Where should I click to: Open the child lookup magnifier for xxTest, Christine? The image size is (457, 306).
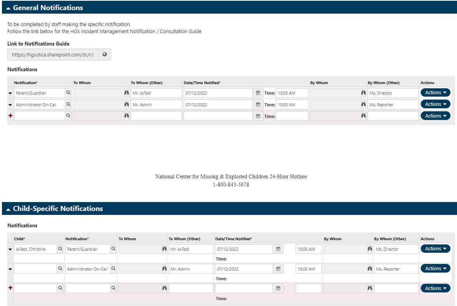60,249
